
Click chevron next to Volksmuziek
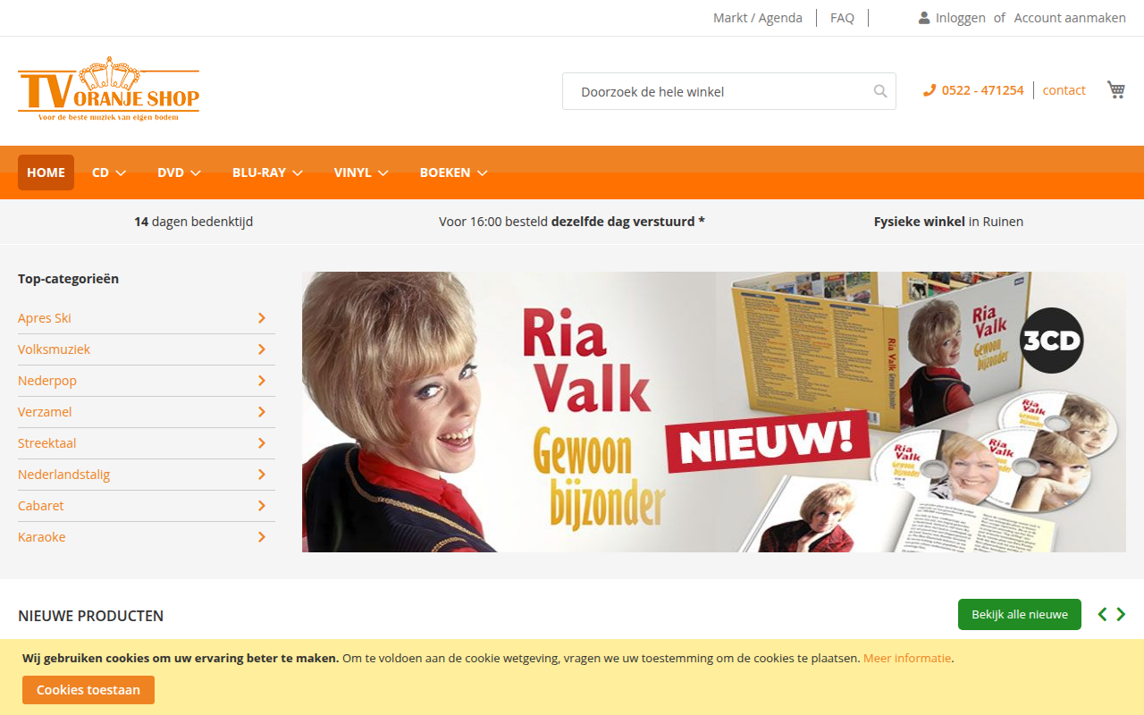(x=262, y=349)
